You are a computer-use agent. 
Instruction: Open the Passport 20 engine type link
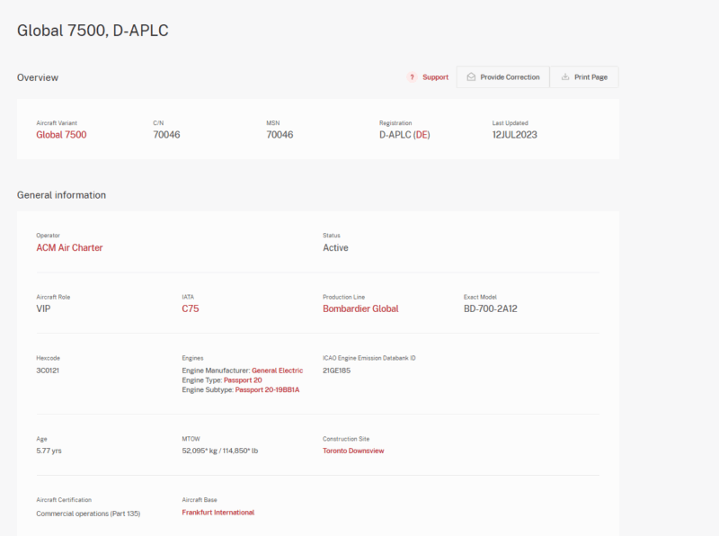tap(243, 380)
